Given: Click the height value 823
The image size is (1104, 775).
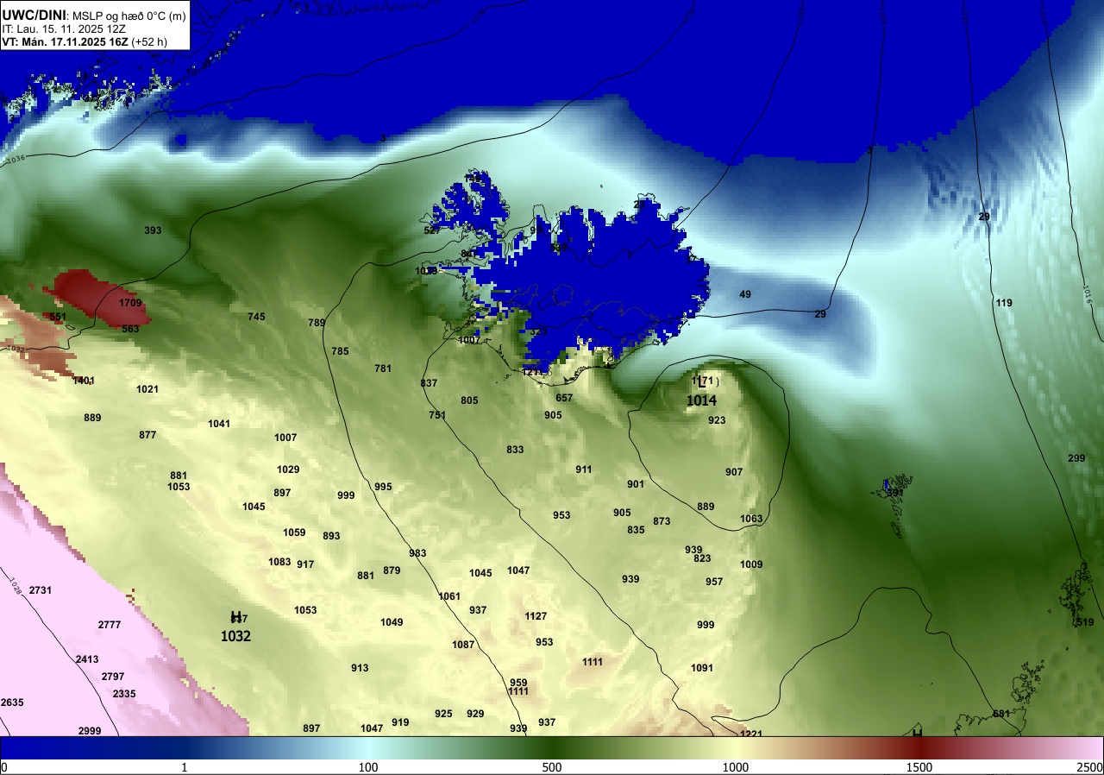Looking at the screenshot, I should (702, 558).
